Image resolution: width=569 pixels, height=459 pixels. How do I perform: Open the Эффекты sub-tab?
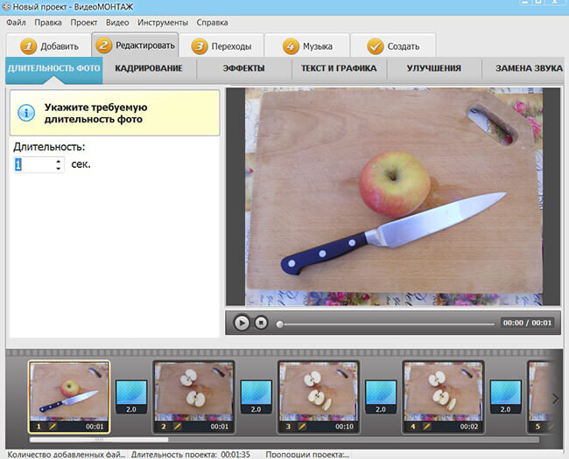[244, 68]
